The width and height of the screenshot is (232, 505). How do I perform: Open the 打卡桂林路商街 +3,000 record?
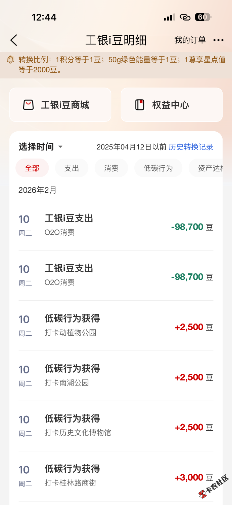click(116, 476)
